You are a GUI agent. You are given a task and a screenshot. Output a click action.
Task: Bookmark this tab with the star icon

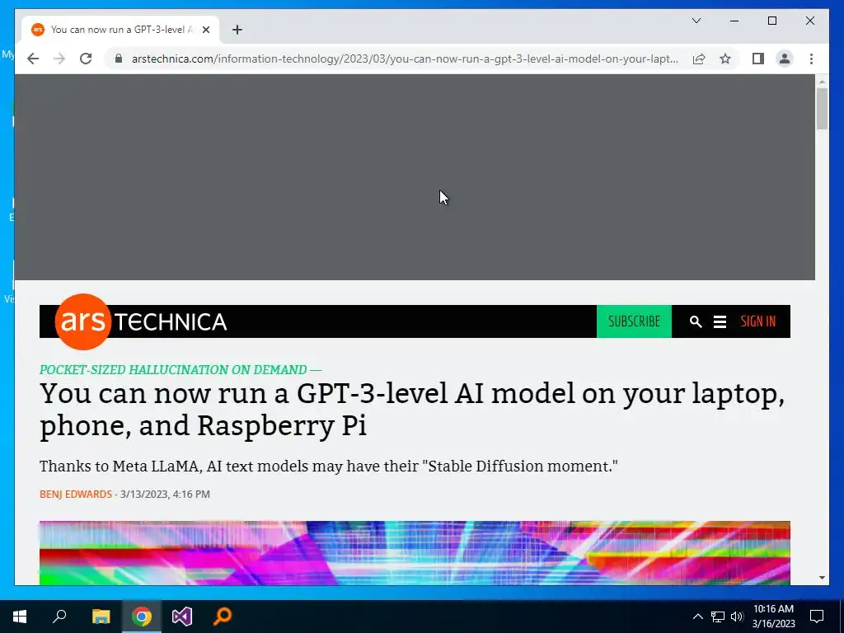pos(725,59)
